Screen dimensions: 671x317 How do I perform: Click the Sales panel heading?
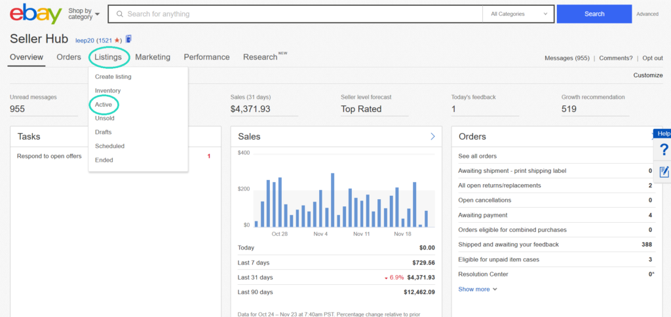(x=249, y=136)
